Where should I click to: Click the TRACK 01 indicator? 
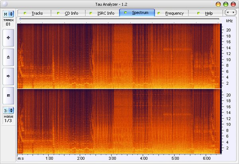tap(8, 23)
